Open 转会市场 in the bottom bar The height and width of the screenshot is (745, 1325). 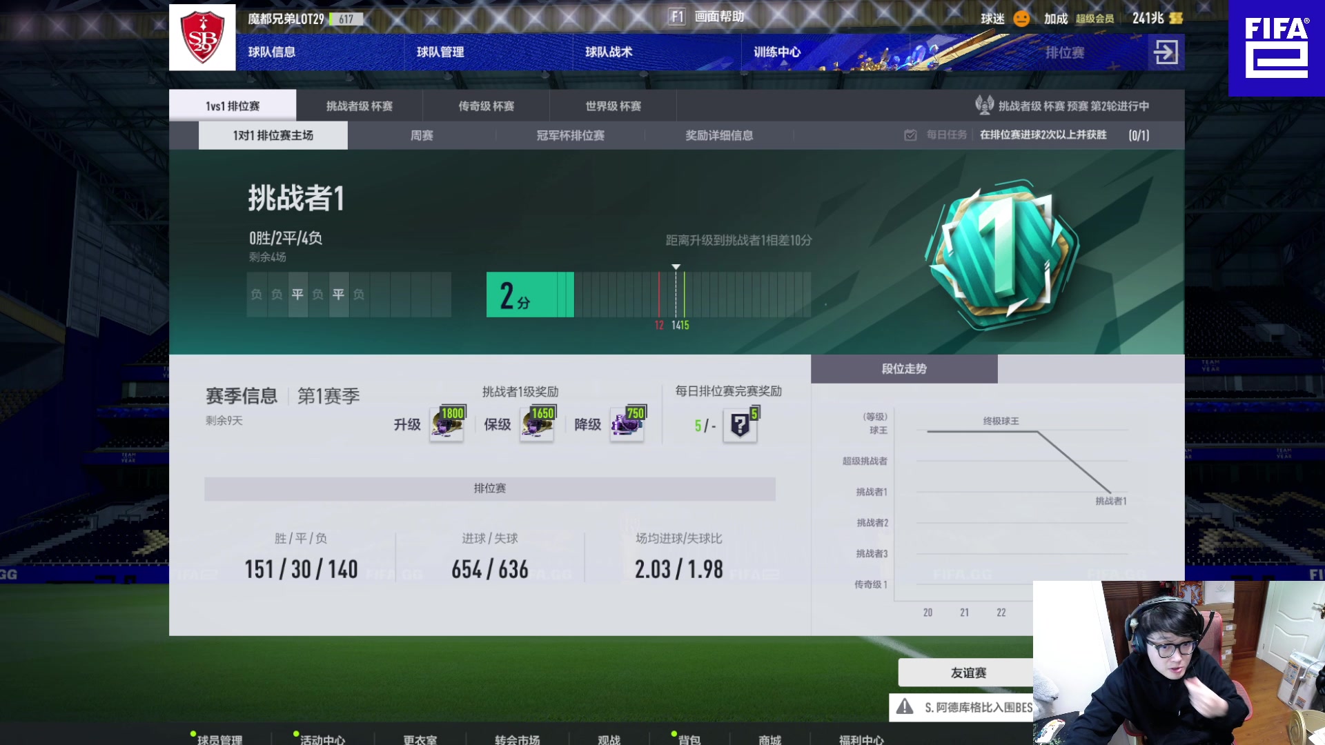[x=517, y=739]
